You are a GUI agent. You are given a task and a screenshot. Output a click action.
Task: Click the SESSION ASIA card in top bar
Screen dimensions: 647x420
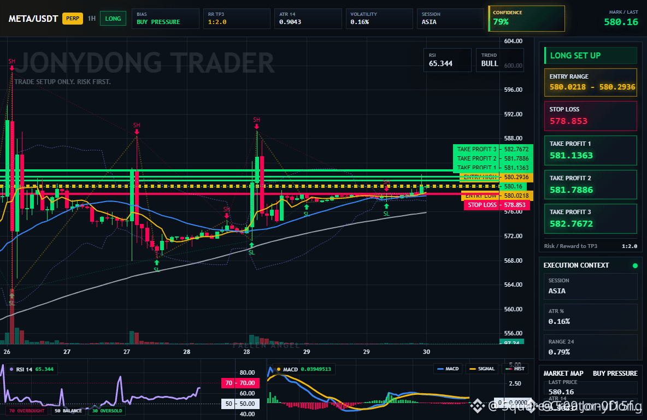click(450, 19)
